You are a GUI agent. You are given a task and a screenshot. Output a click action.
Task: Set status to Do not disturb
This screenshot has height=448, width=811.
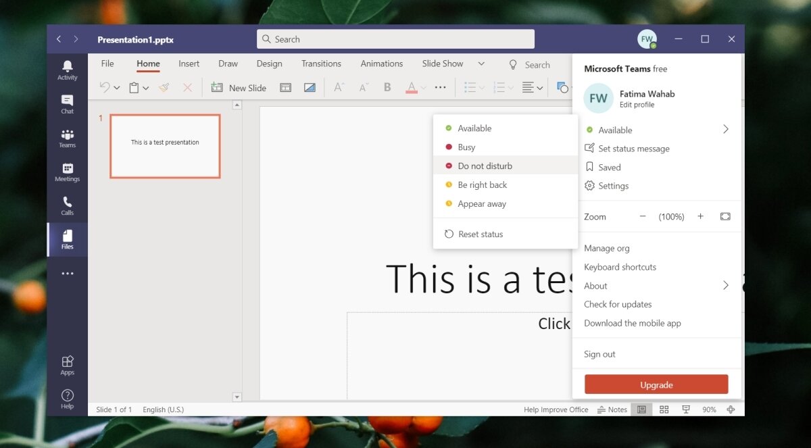(x=485, y=165)
